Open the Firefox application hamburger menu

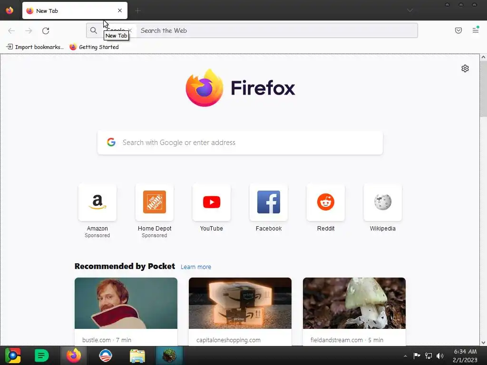476,30
